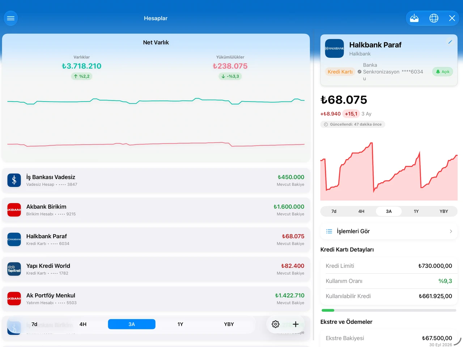463x347 pixels.
Task: Open the globe language icon
Action: pyautogui.click(x=434, y=18)
